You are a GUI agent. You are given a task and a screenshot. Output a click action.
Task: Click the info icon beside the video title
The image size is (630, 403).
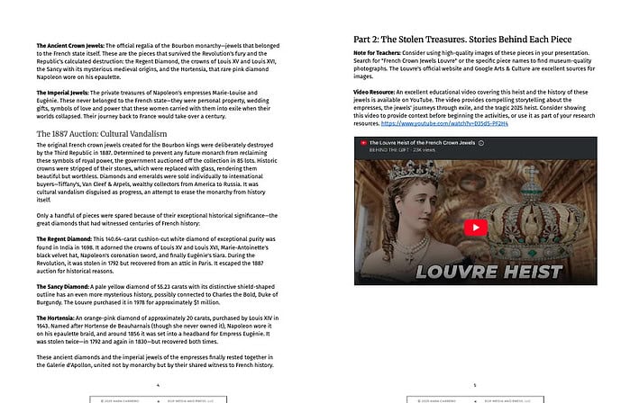click(481, 143)
